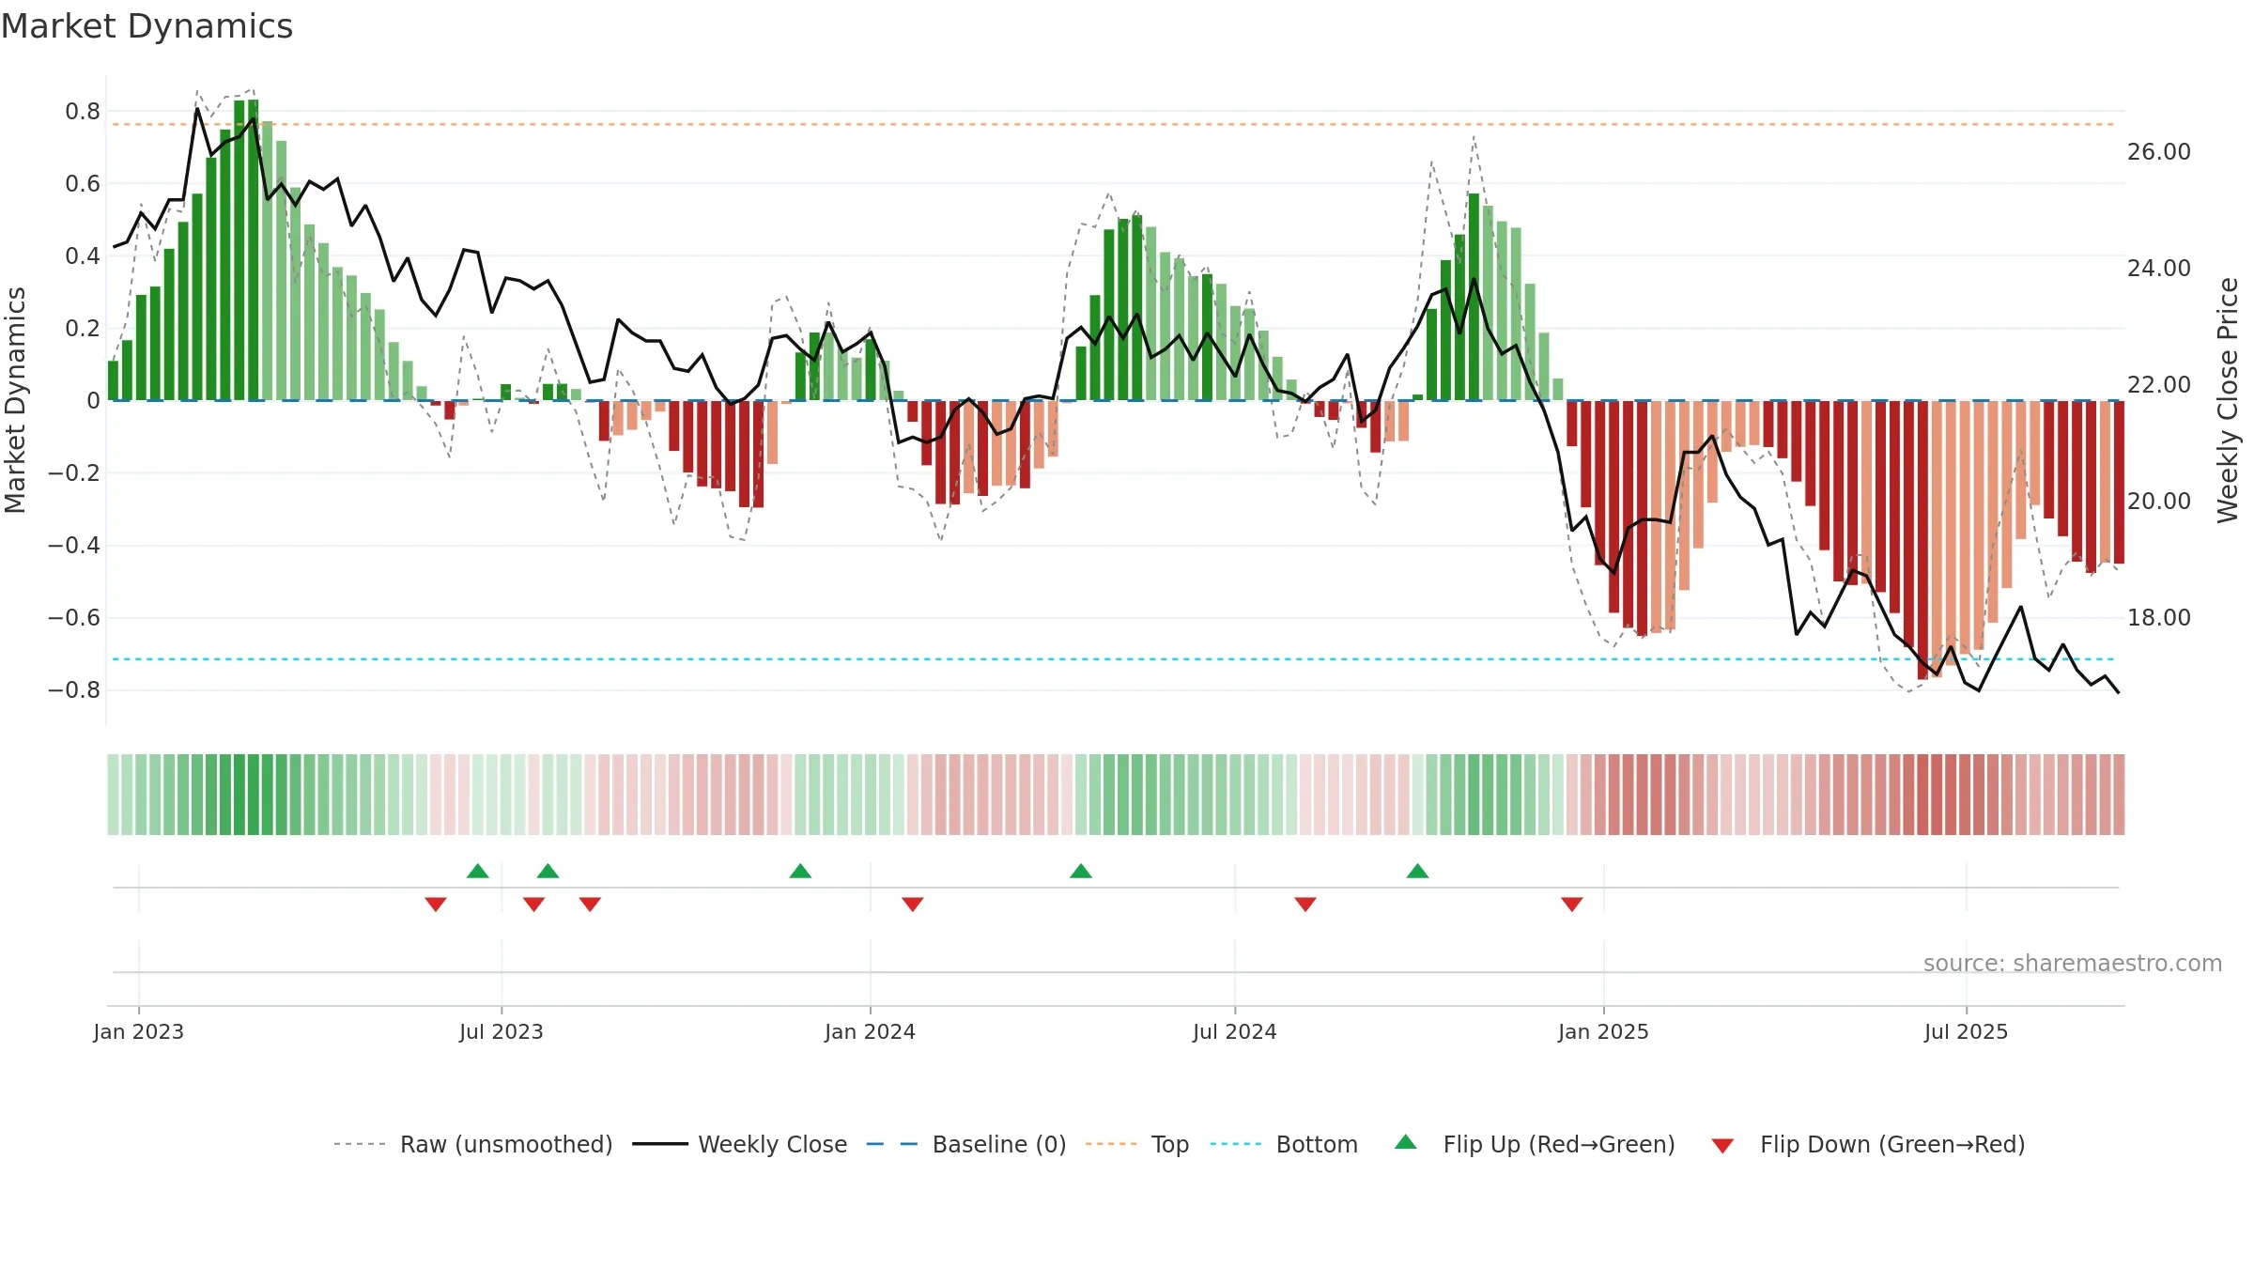Click the 24.00 price axis label
Screen dimensions: 2254x1268
click(x=2159, y=269)
